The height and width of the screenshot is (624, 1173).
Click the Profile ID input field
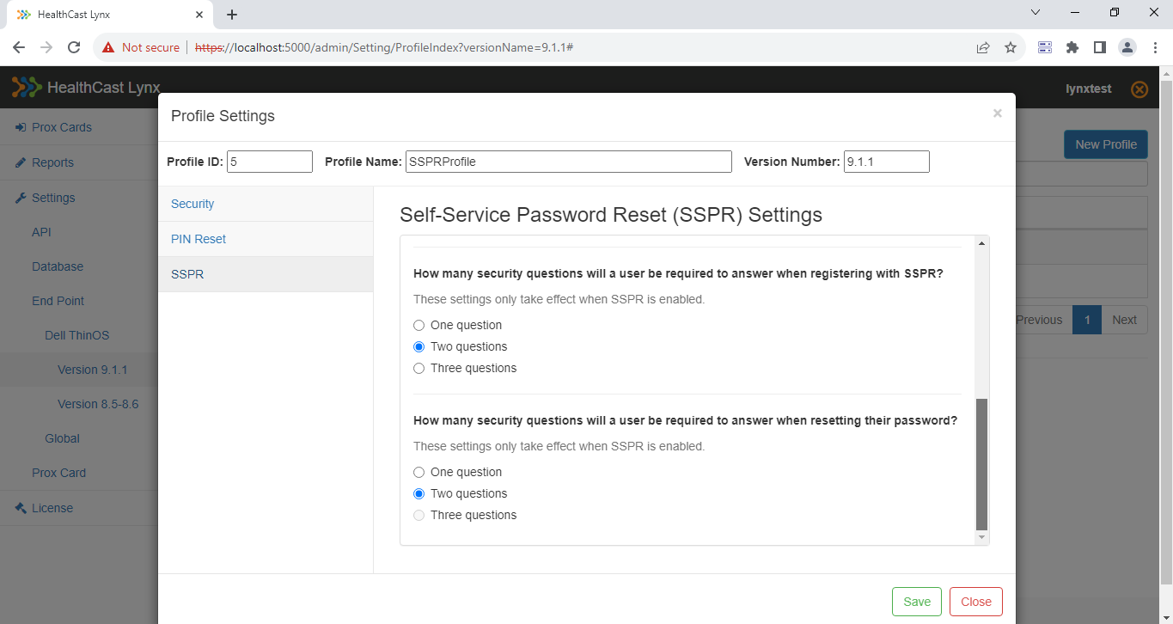[270, 162]
